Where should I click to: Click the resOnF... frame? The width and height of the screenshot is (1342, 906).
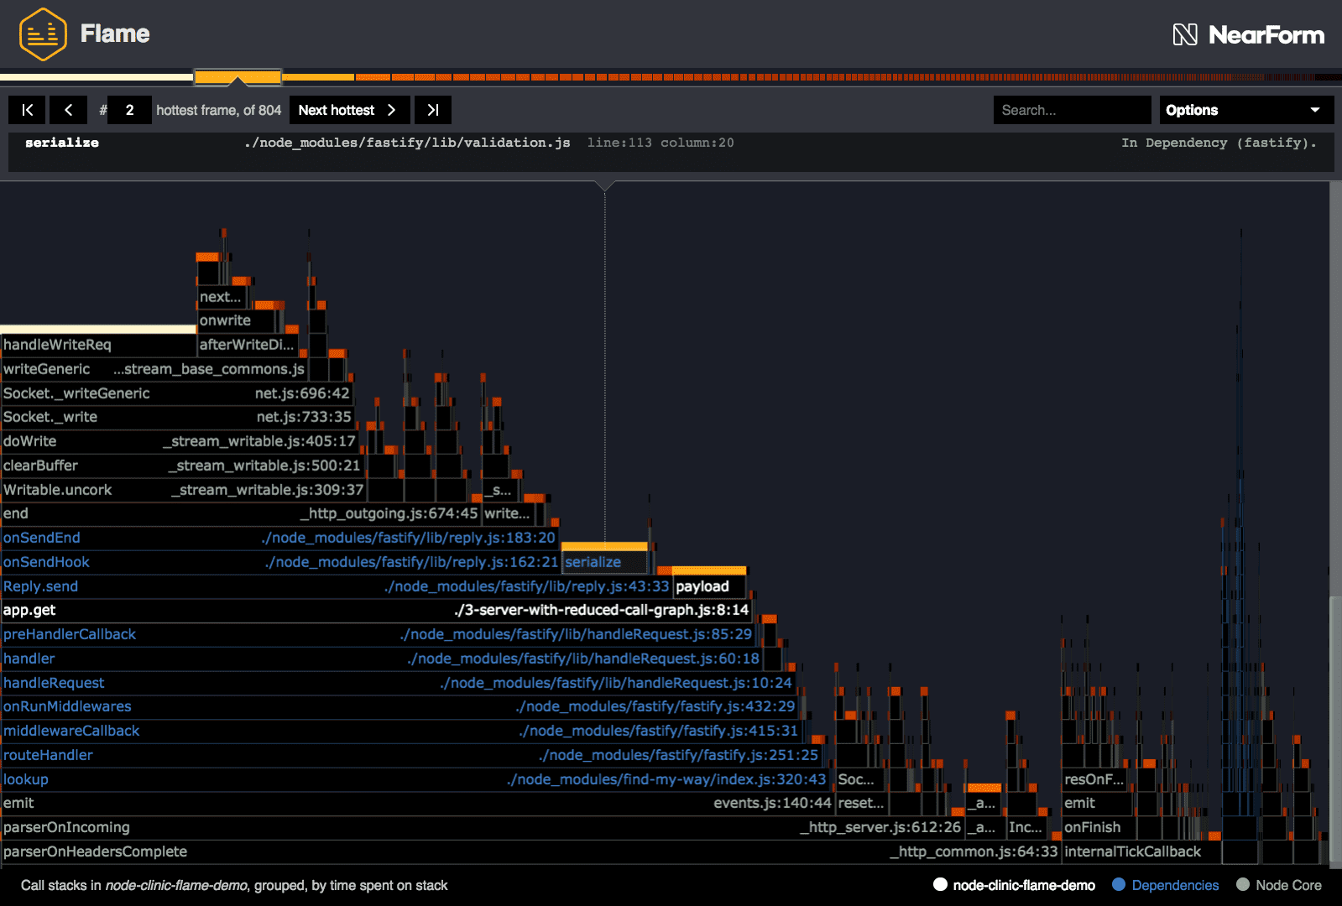[1094, 779]
